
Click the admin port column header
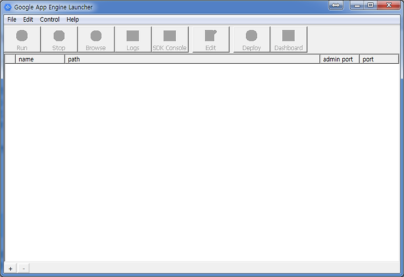coord(339,59)
